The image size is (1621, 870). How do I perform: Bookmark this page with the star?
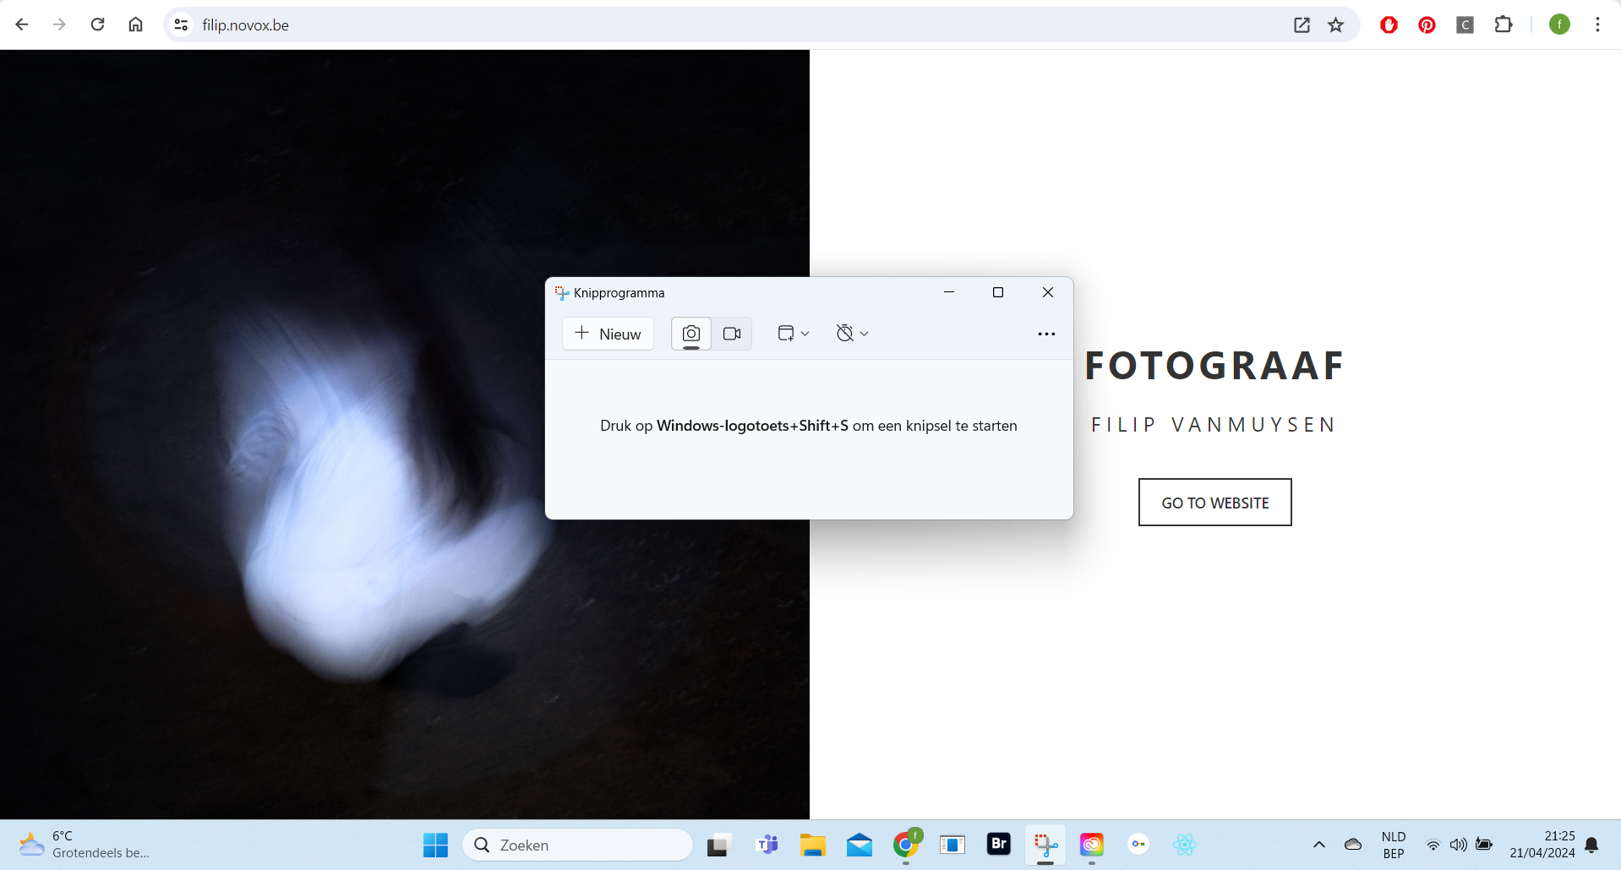click(1335, 24)
